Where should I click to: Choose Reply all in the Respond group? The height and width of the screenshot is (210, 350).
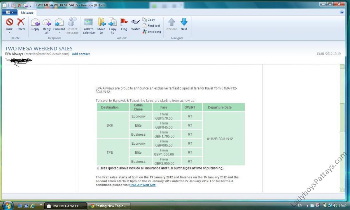(x=47, y=26)
